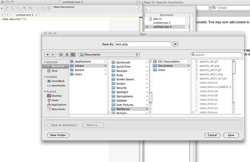
Task: Select the Ruby folder
Action: pos(130,75)
